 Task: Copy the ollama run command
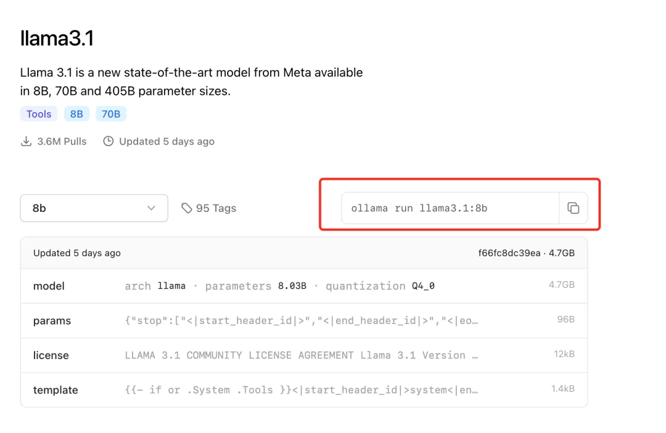(x=573, y=208)
